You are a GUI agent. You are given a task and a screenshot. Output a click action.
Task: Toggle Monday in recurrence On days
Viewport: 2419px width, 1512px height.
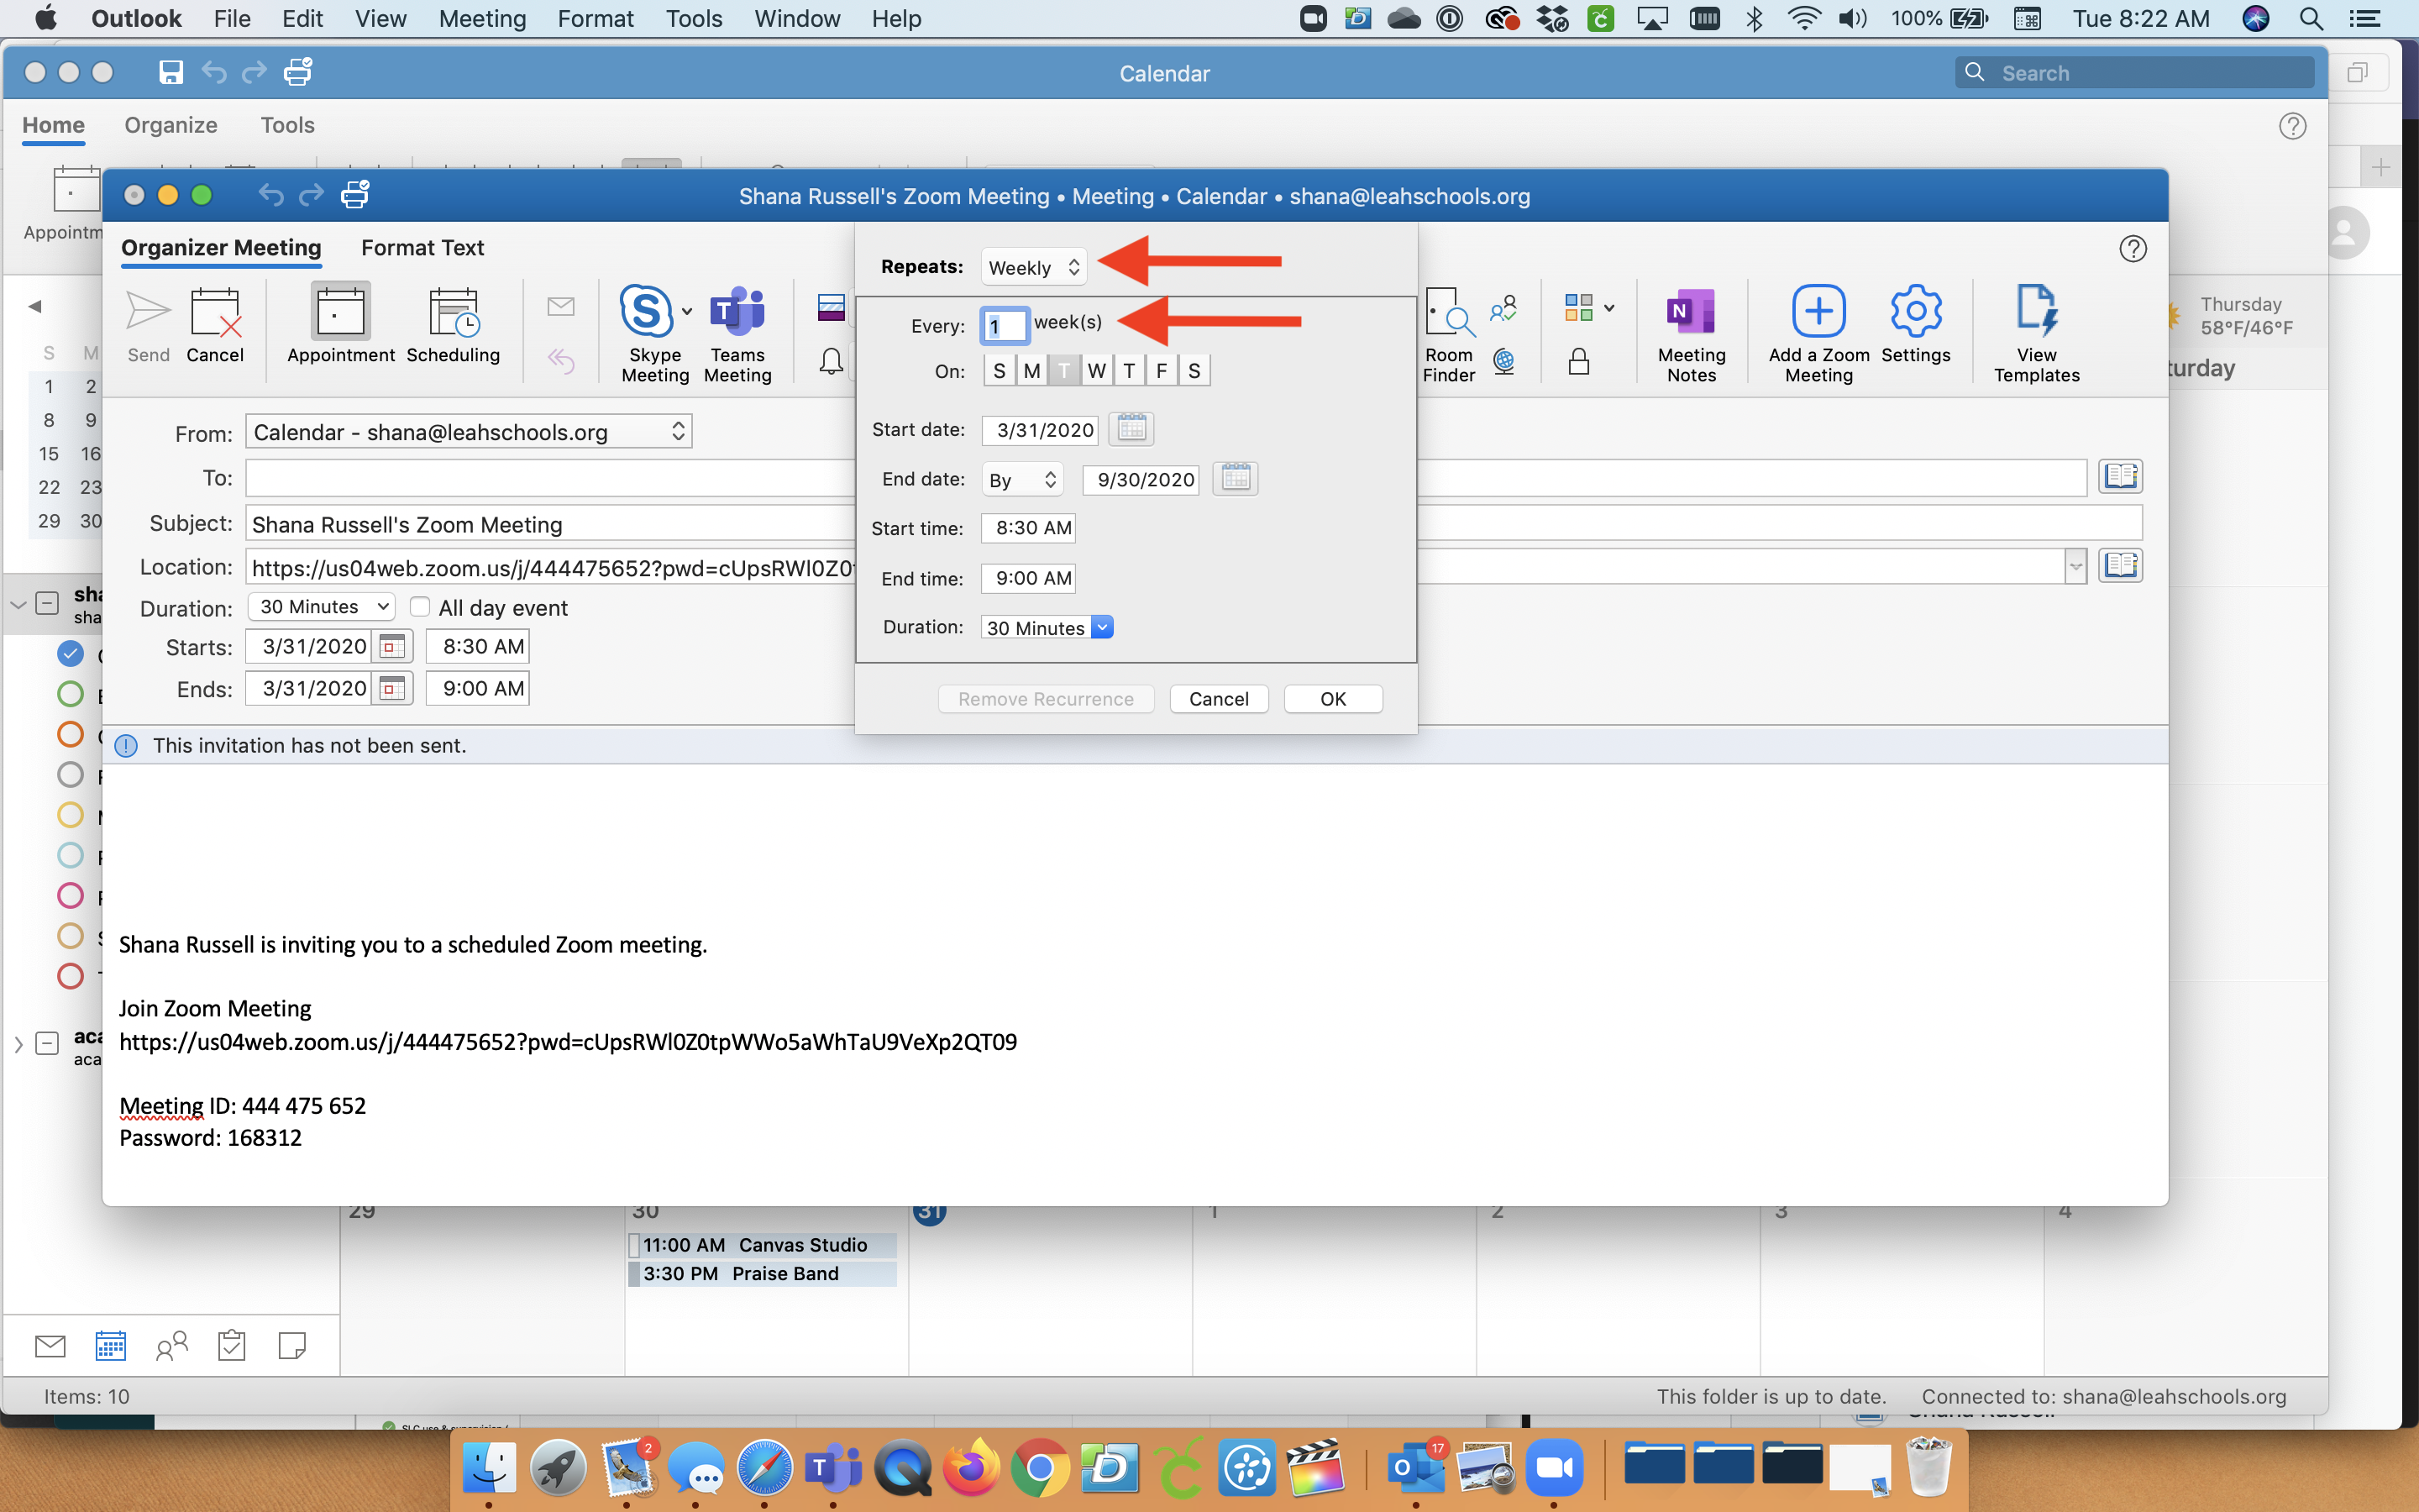[x=1031, y=371]
